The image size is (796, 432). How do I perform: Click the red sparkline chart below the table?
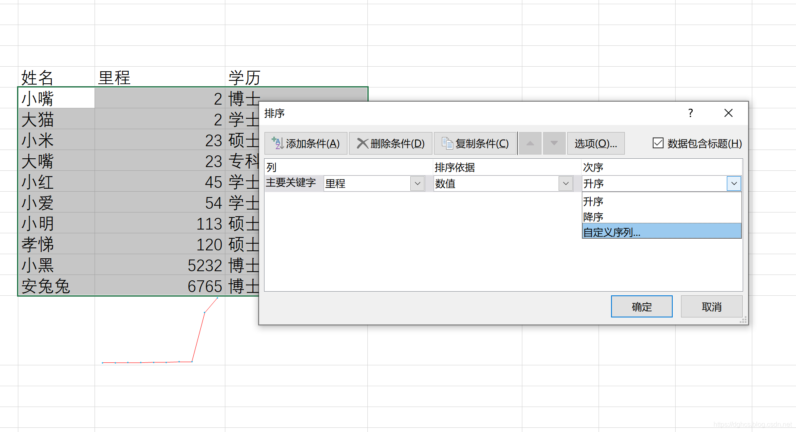pos(160,330)
